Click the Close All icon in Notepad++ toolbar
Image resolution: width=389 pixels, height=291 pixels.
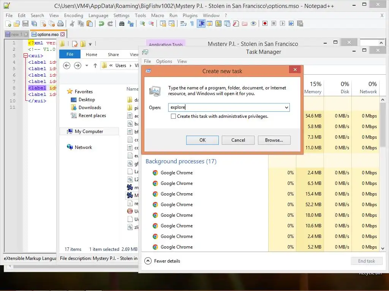(x=52, y=23)
